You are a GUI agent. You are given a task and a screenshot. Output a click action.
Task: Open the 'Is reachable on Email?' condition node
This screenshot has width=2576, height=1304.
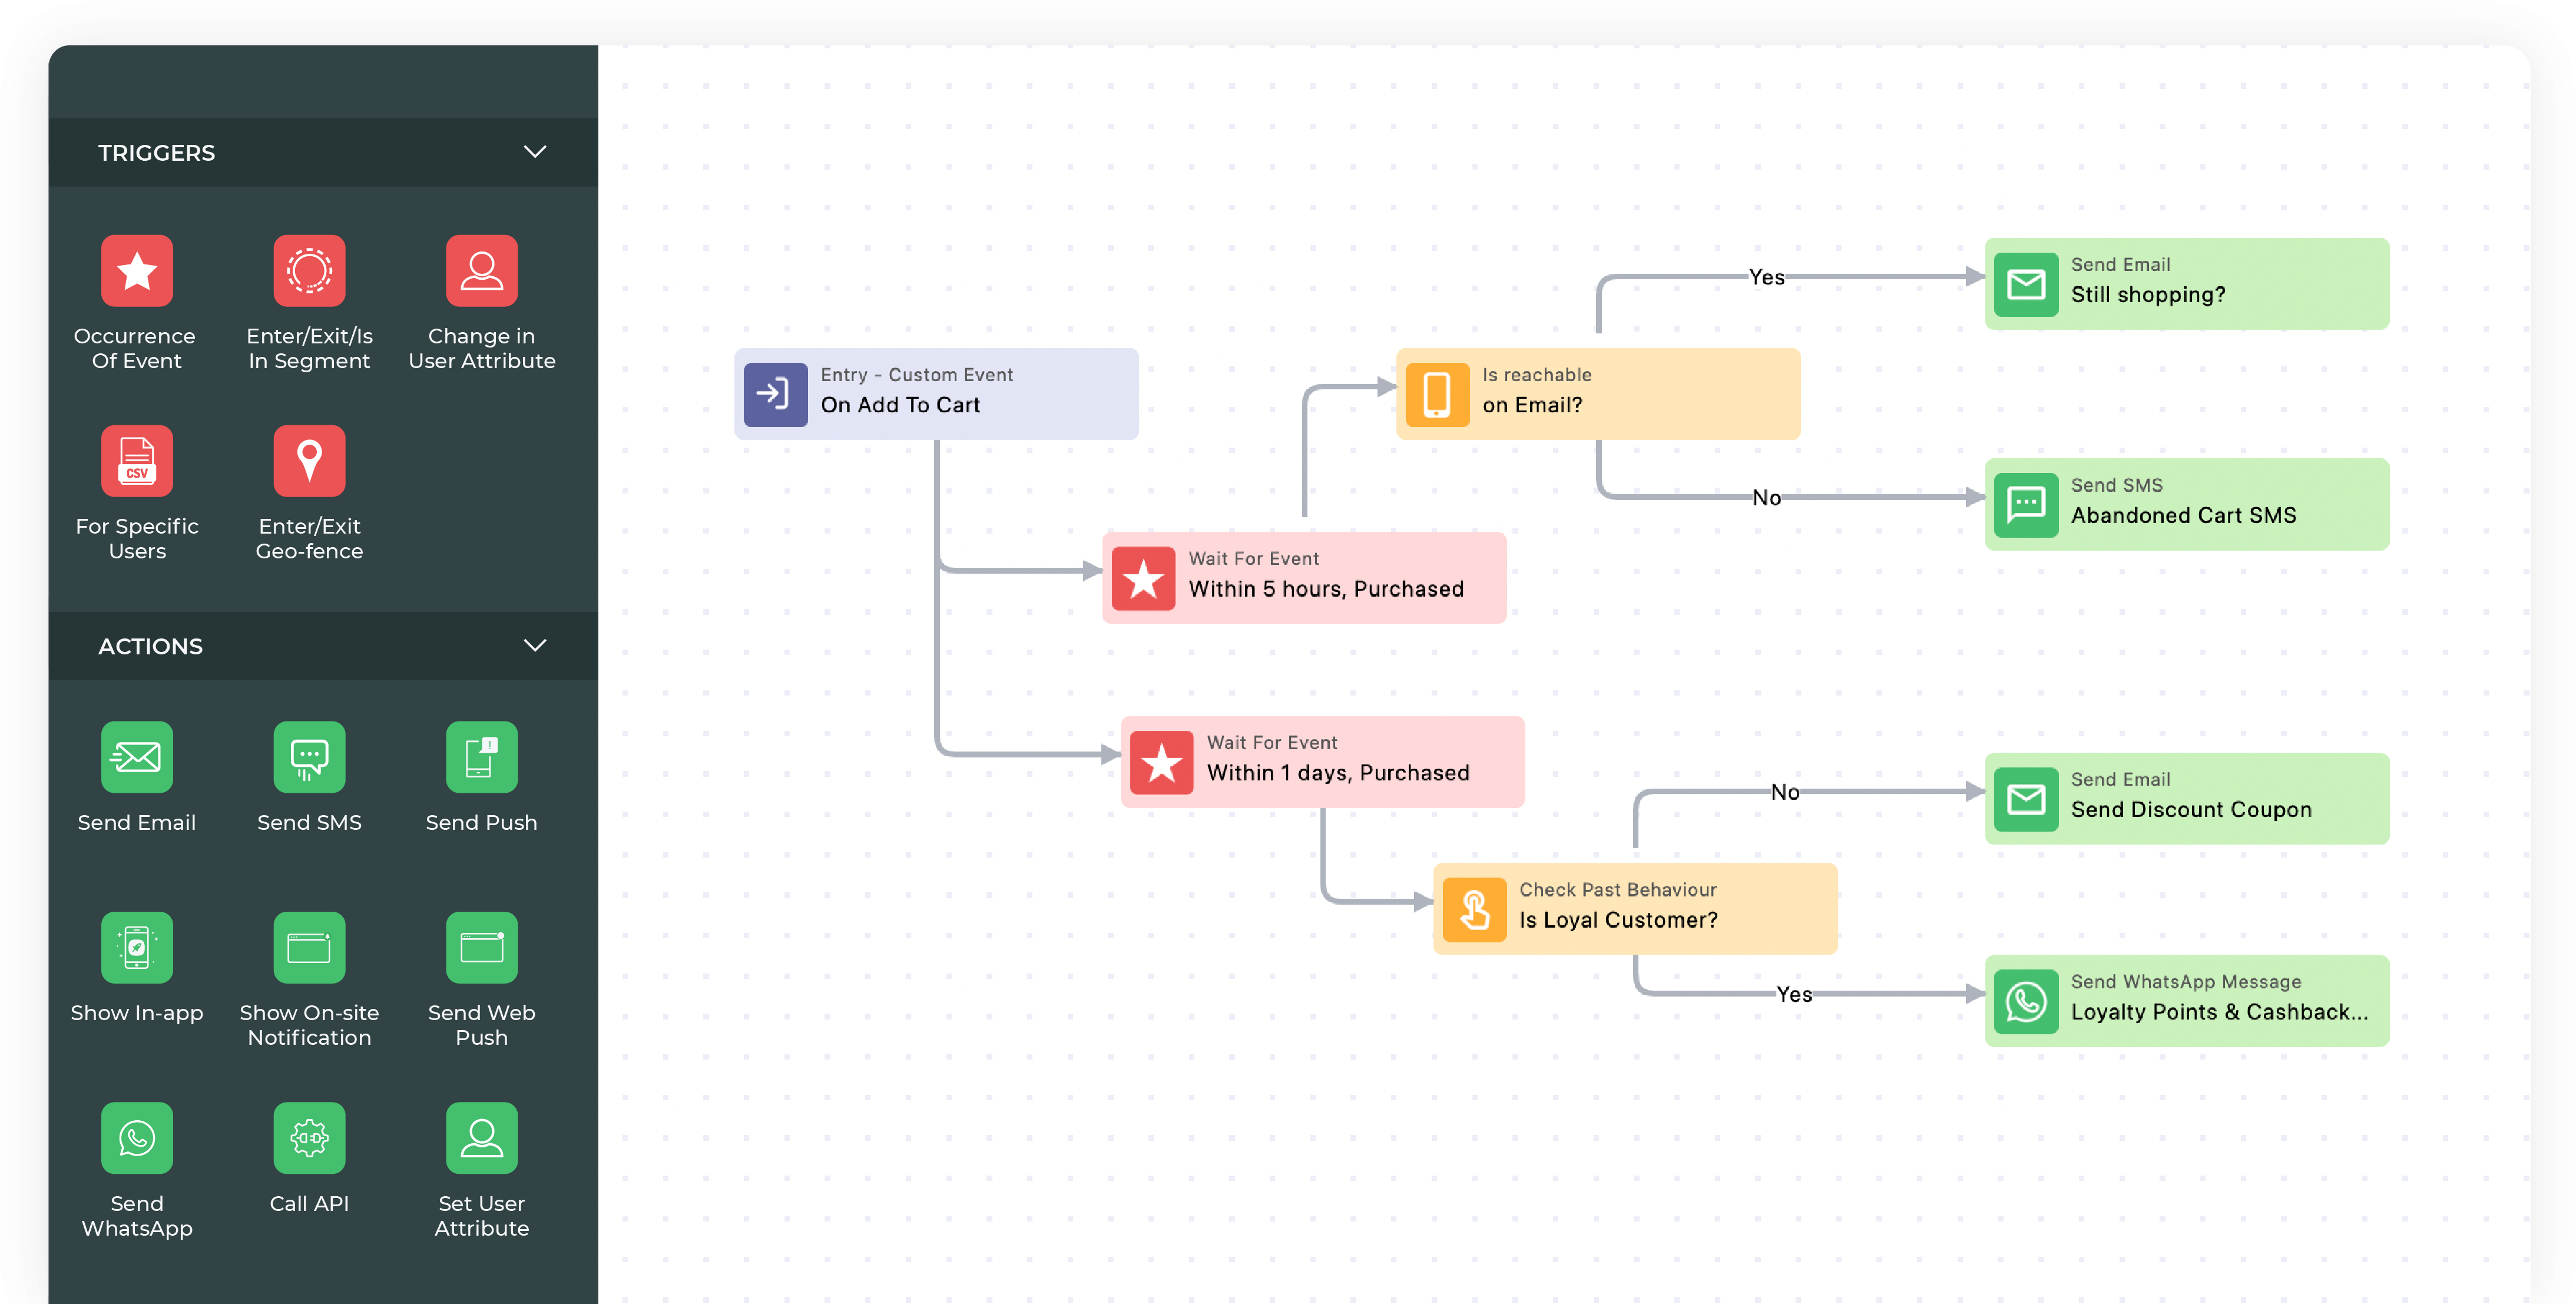click(x=1597, y=393)
